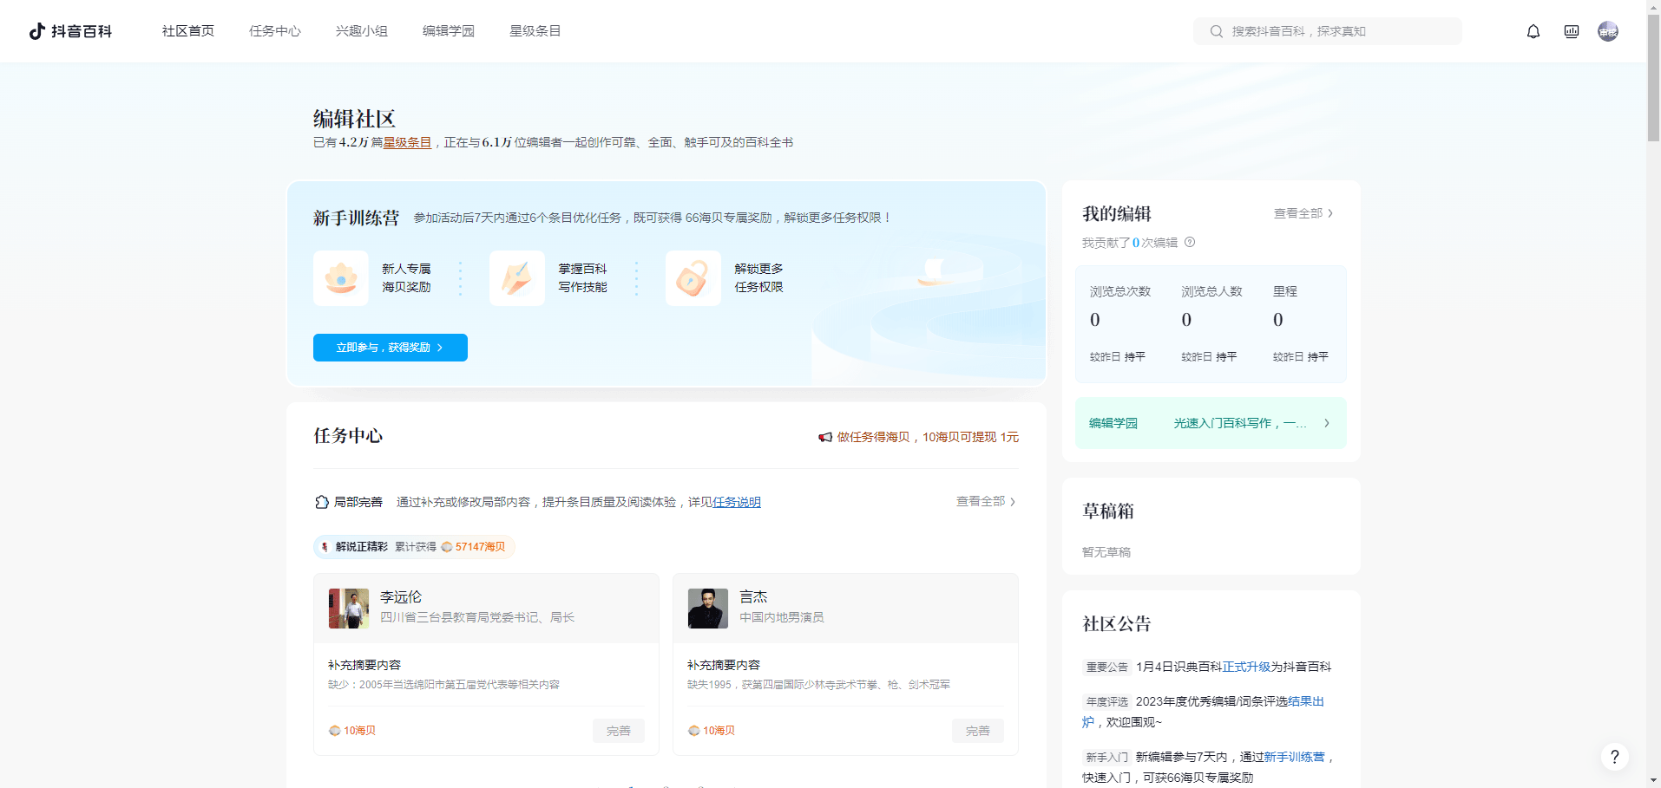Click the search input field

click(x=1327, y=30)
